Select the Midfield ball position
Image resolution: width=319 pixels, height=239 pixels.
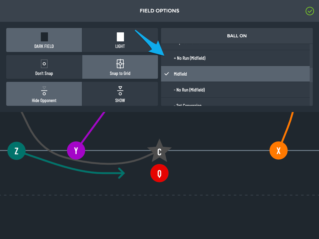(235, 74)
